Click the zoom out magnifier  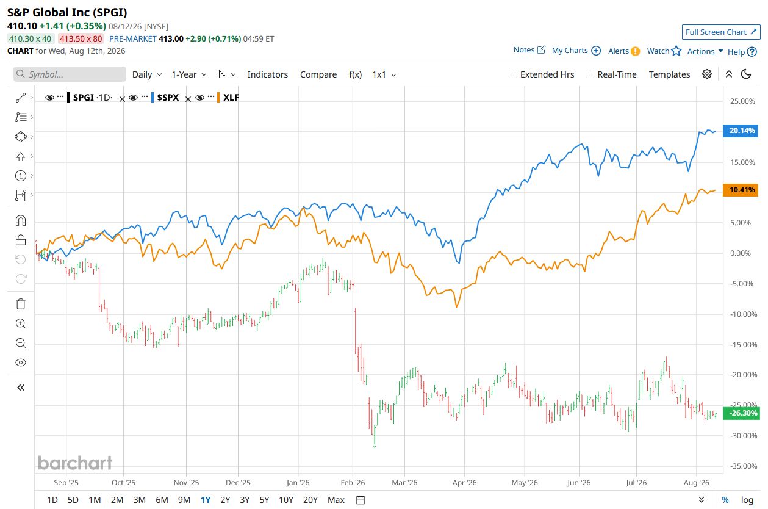(20, 343)
